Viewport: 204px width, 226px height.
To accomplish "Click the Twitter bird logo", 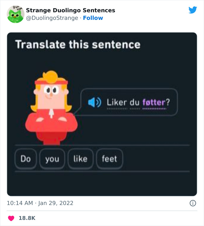I will (x=193, y=10).
